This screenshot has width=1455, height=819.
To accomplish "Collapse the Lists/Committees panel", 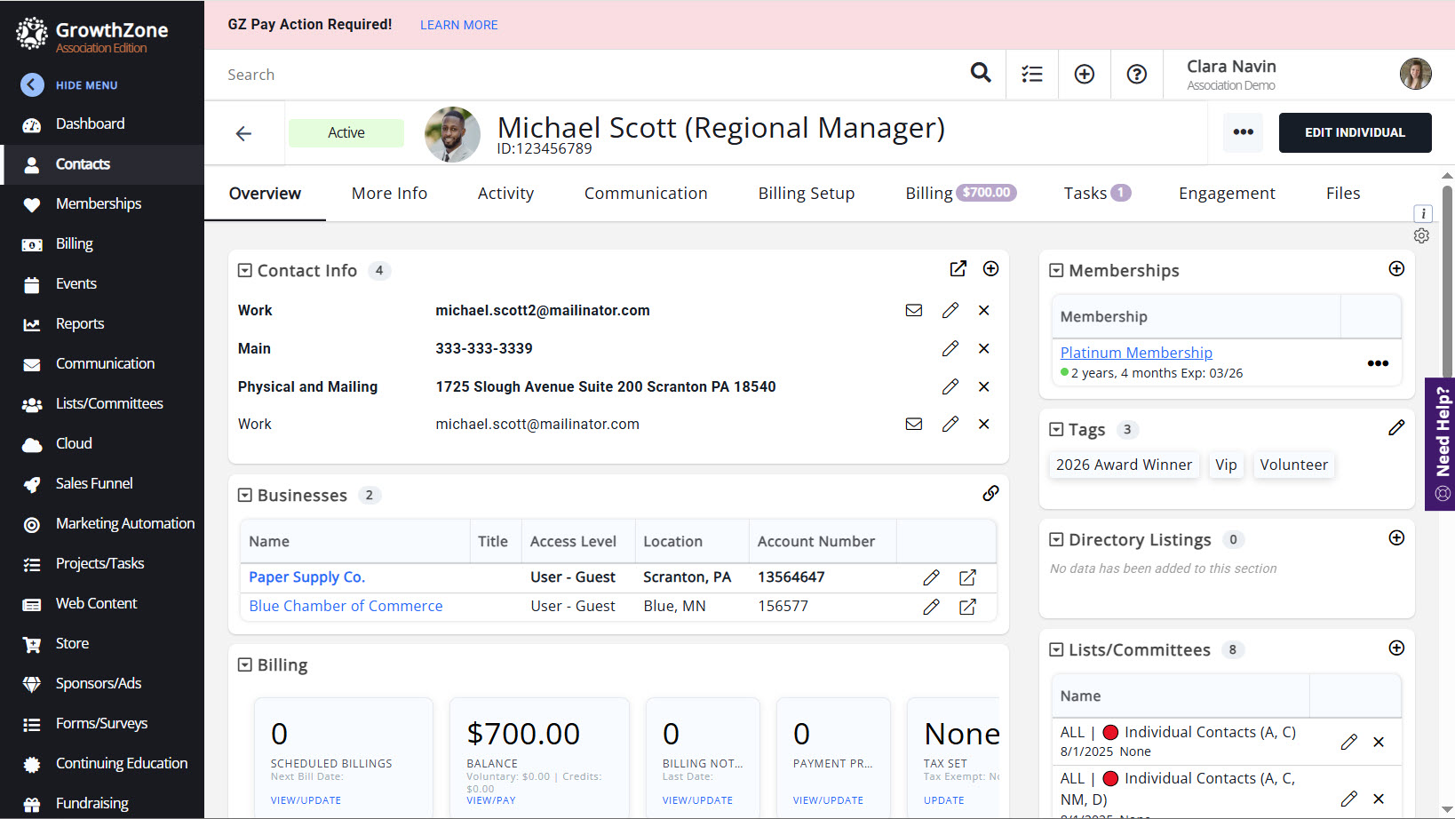I will [x=1056, y=649].
